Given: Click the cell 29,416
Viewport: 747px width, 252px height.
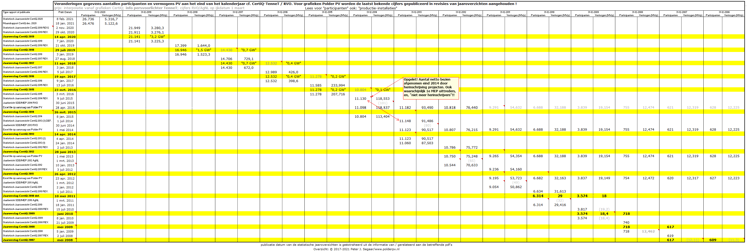Looking at the screenshot, I should (x=560, y=205).
